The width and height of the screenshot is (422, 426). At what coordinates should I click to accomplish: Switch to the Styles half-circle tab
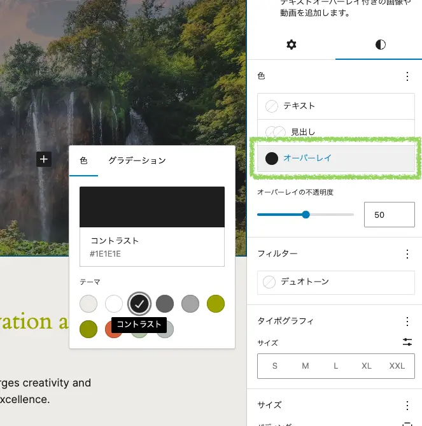[x=380, y=45]
